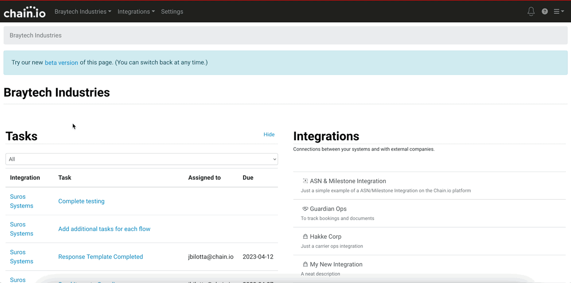Open Suros Systems beside Complete testing

[x=22, y=201]
